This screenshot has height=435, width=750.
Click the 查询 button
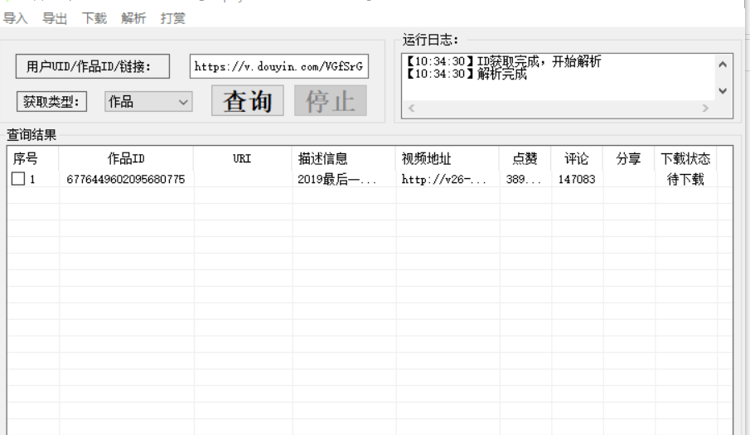point(248,101)
